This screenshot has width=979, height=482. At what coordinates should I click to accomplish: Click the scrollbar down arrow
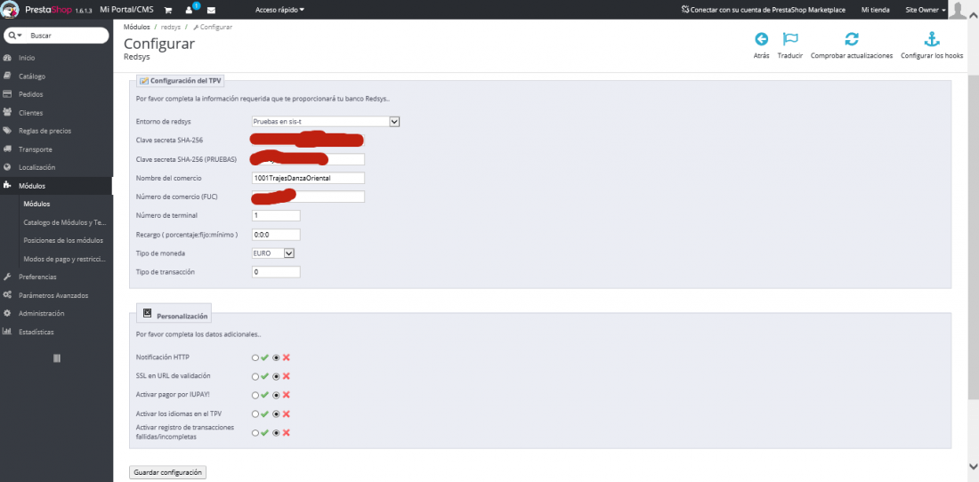point(974,466)
